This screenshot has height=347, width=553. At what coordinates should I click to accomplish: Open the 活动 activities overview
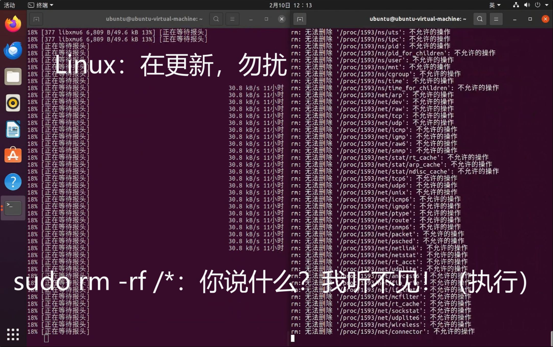coord(9,5)
